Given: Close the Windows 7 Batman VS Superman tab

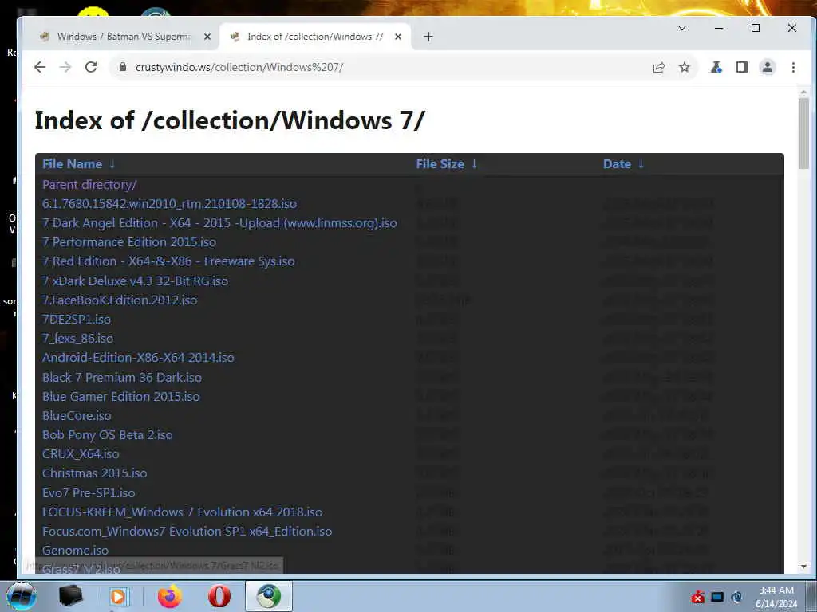Looking at the screenshot, I should (x=207, y=37).
